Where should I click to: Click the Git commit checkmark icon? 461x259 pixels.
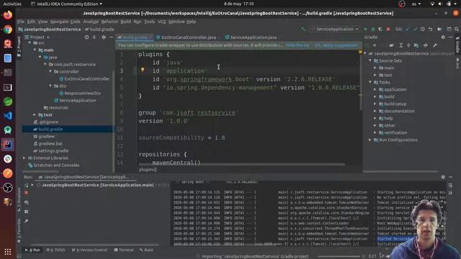pyautogui.click(x=415, y=29)
